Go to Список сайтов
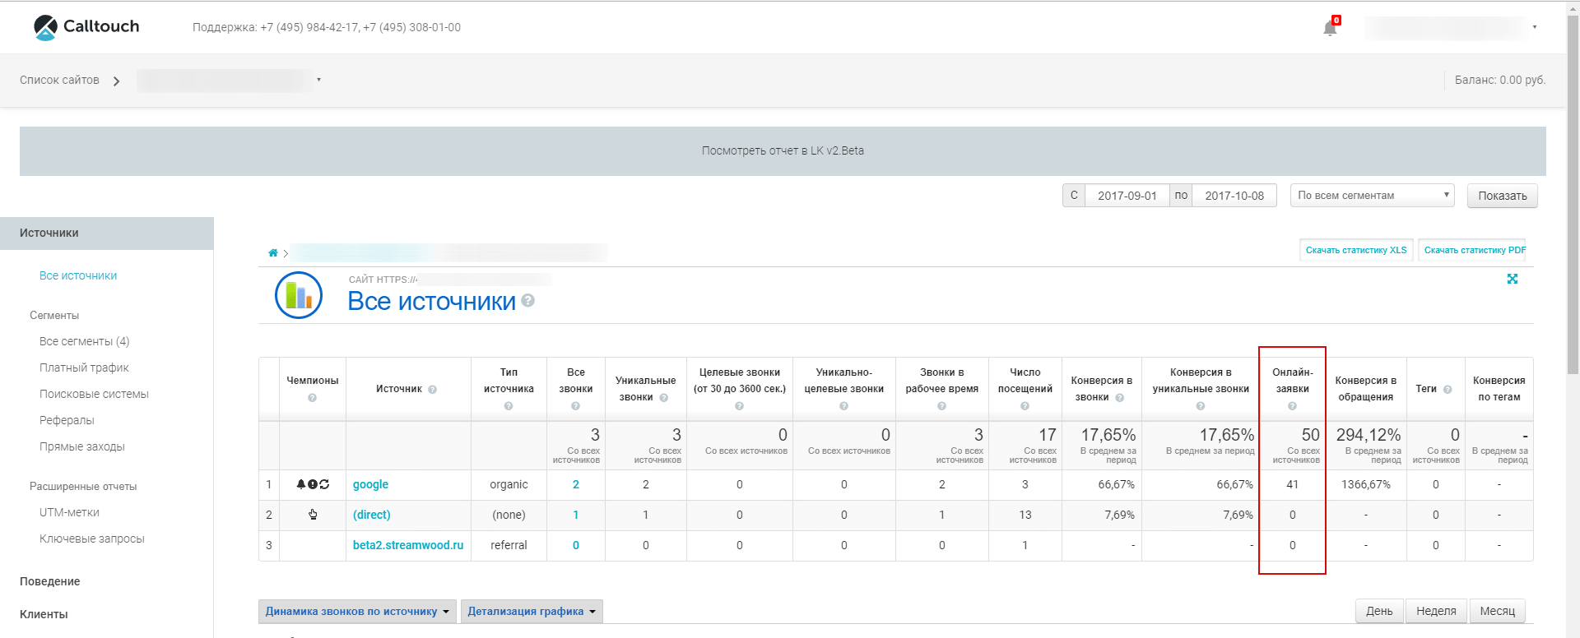The image size is (1580, 638). [x=59, y=80]
